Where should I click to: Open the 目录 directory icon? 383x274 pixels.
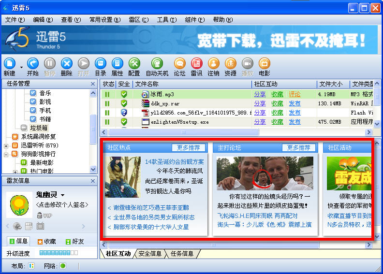click(101, 64)
